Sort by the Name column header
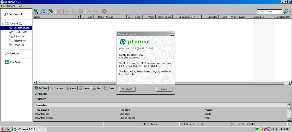The height and width of the screenshot is (132, 292). pyautogui.click(x=55, y=17)
